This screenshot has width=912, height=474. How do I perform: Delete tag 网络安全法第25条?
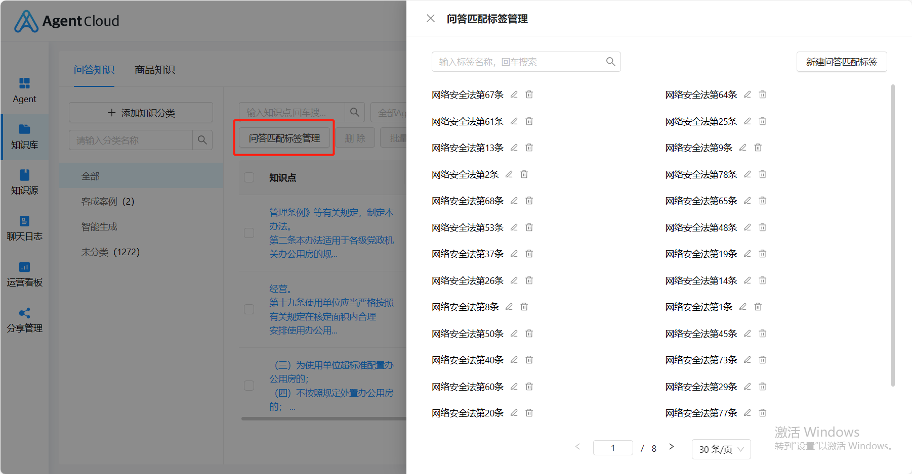coord(763,121)
